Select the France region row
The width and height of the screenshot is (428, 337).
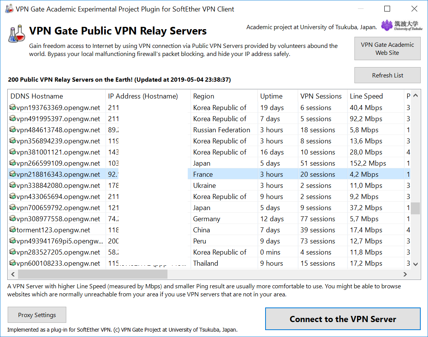(209, 174)
